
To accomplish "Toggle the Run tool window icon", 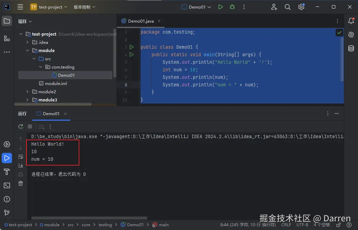I will point(7,158).
